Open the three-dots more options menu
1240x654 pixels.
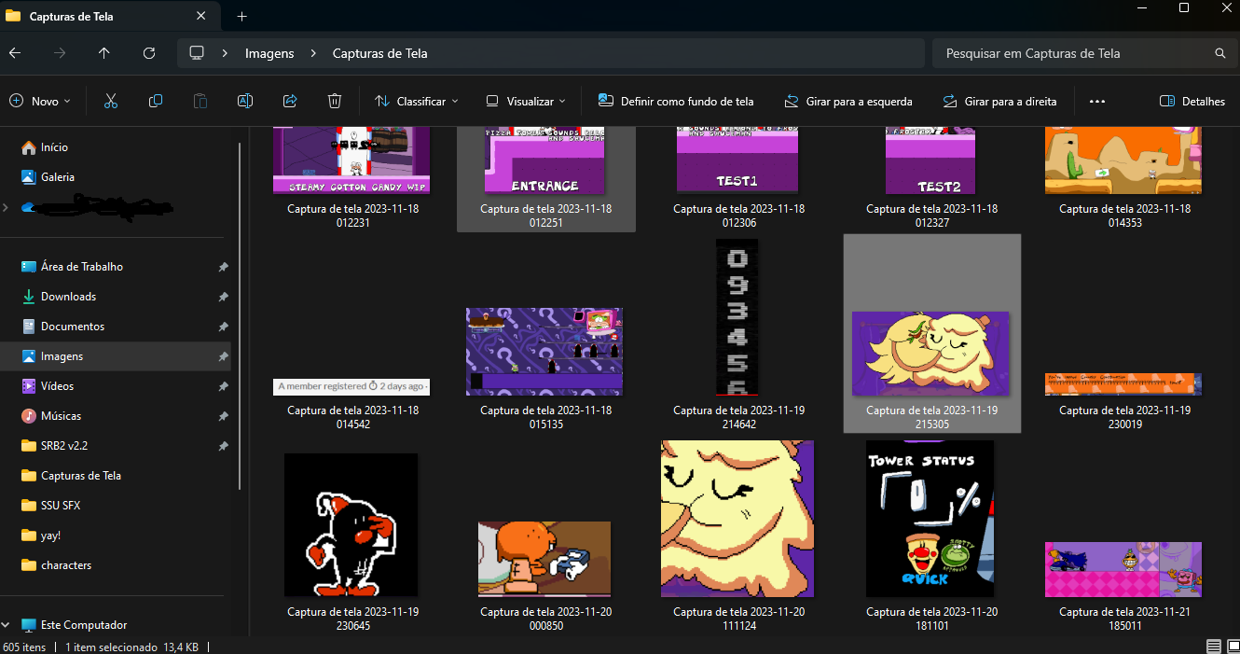(x=1097, y=101)
